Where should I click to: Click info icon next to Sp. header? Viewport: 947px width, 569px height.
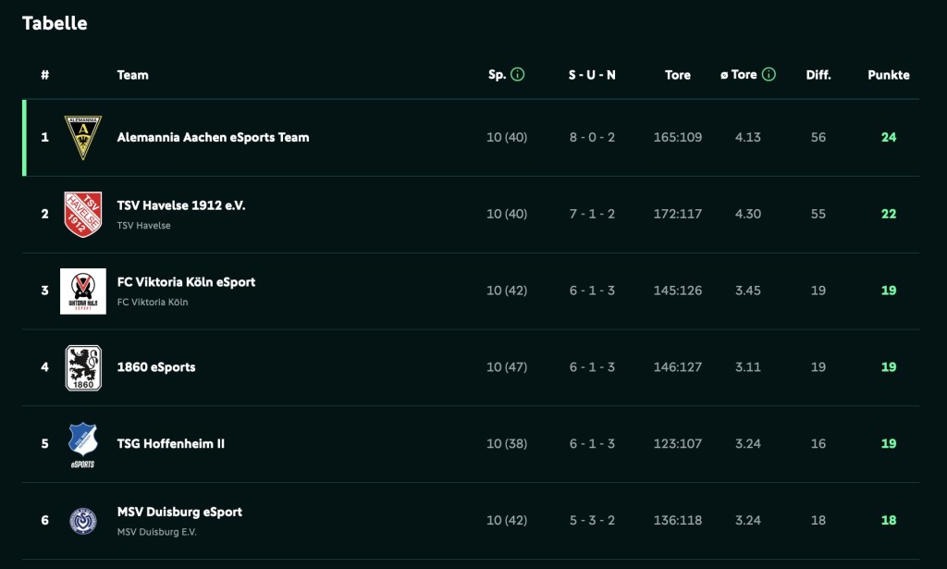pyautogui.click(x=518, y=75)
